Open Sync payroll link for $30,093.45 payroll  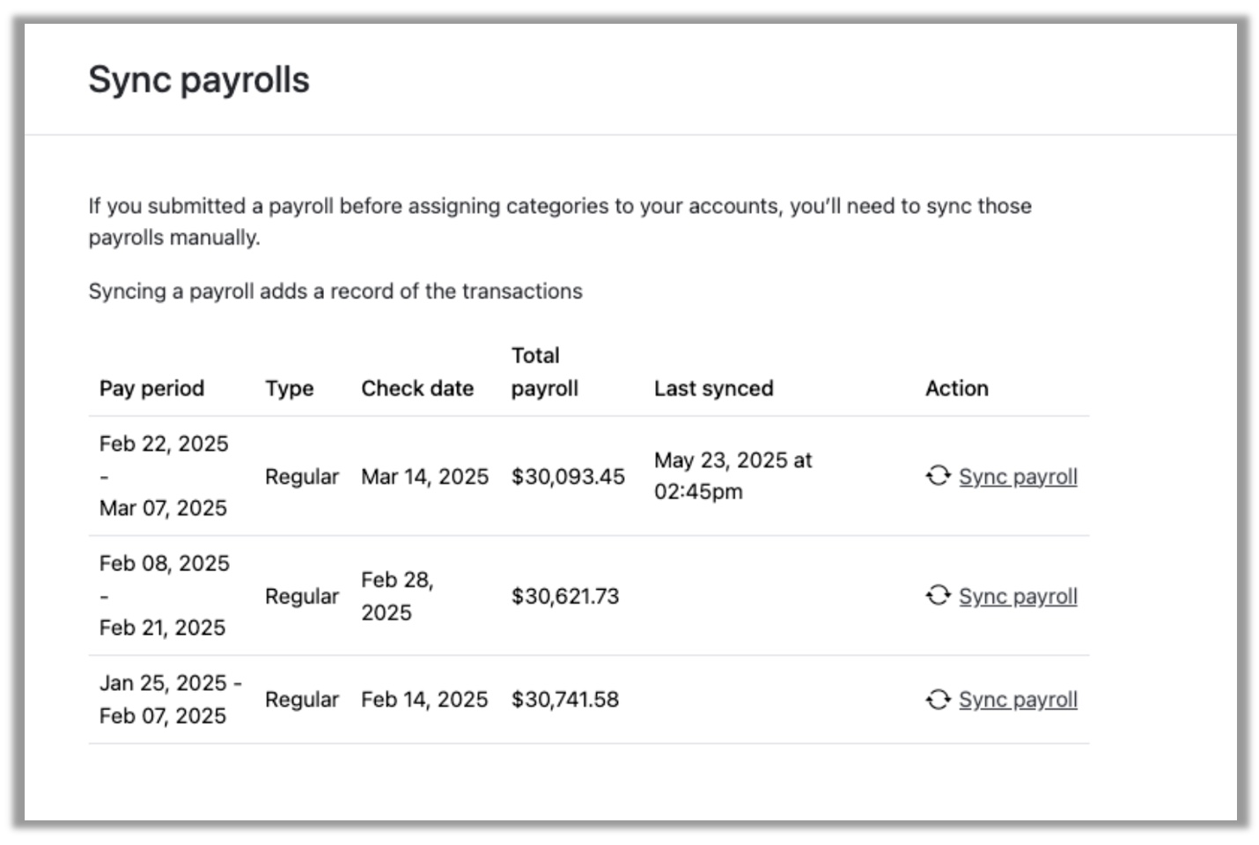[x=1018, y=477]
